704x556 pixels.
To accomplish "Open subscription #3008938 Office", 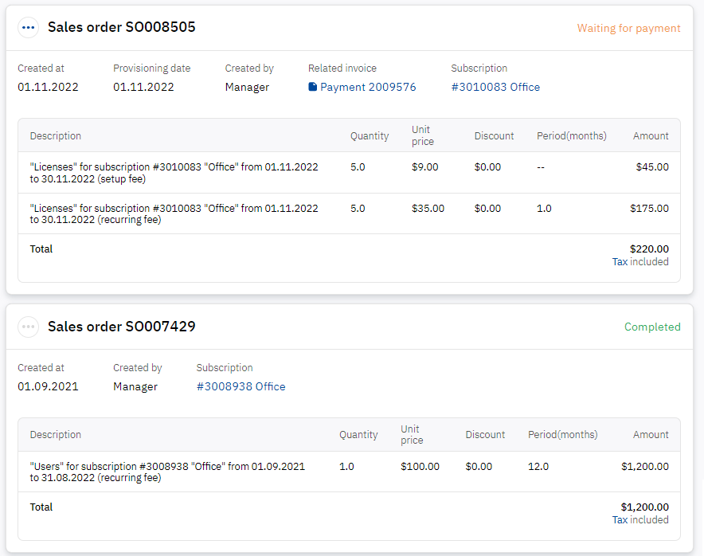I will [241, 386].
